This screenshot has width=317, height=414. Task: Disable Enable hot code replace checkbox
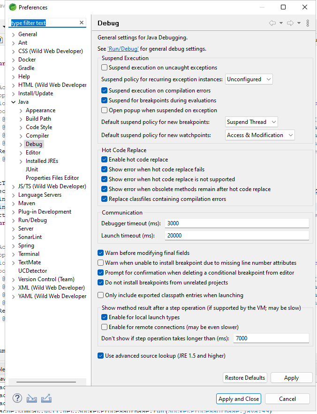click(x=105, y=160)
